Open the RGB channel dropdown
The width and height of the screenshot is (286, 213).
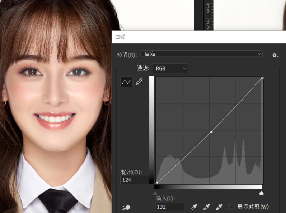coord(170,68)
